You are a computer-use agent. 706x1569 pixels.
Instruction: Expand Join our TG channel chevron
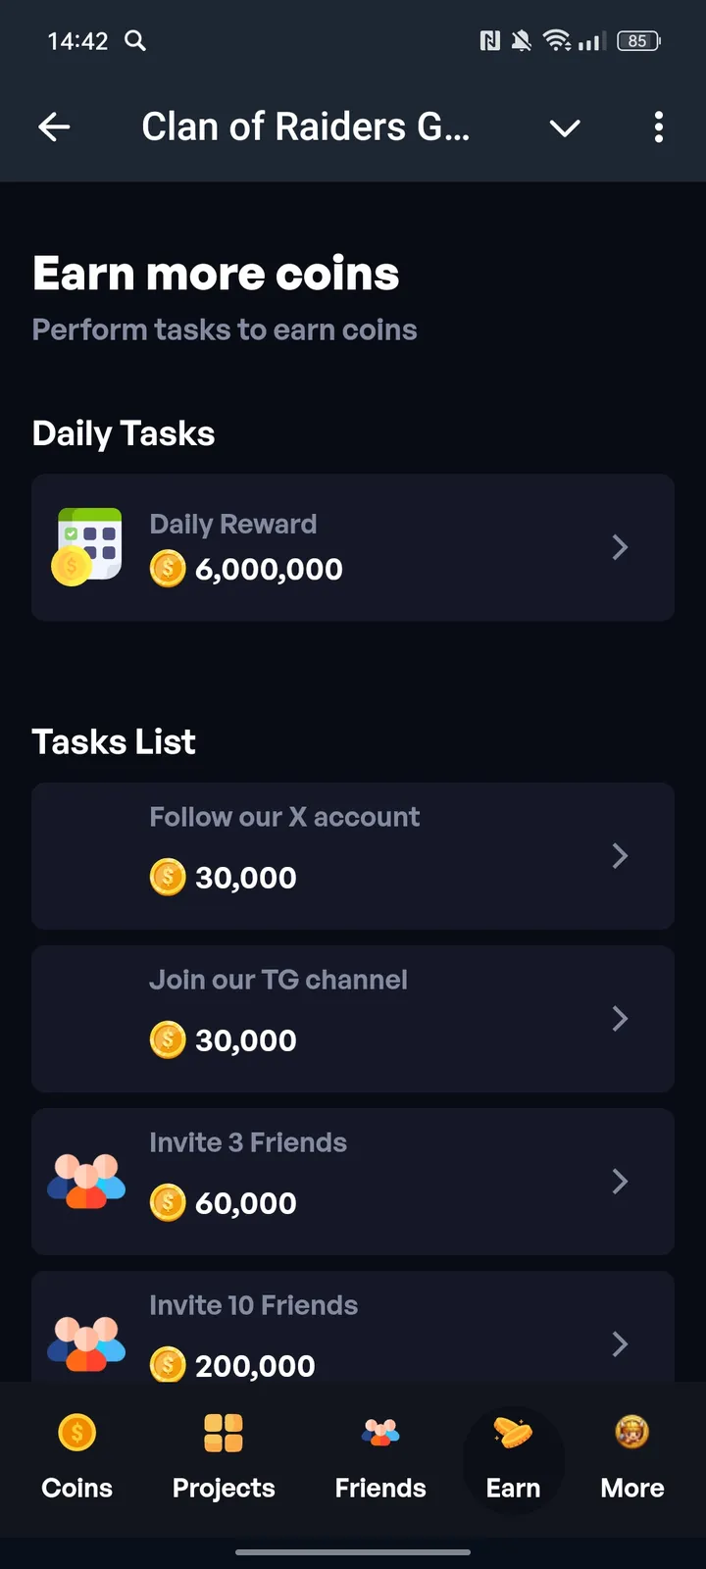tap(620, 1019)
